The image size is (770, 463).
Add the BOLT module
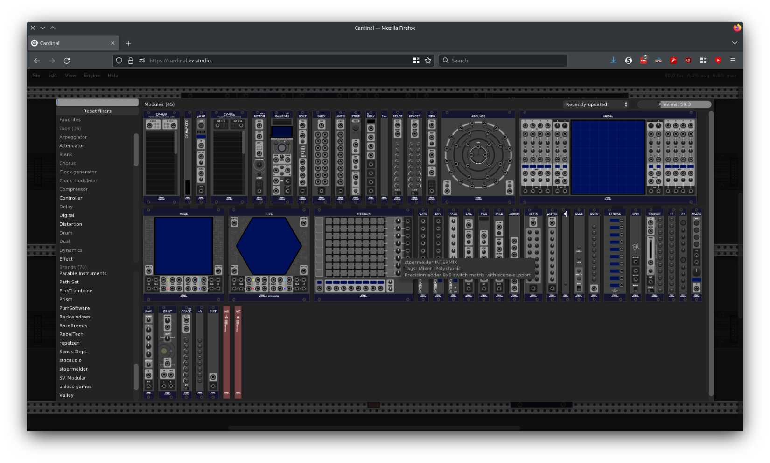tap(303, 158)
